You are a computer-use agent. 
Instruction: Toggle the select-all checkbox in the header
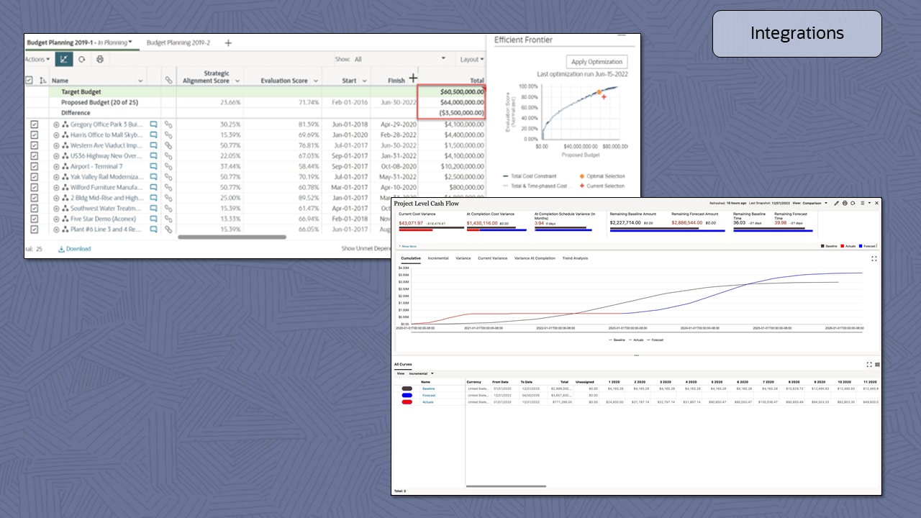(x=29, y=80)
